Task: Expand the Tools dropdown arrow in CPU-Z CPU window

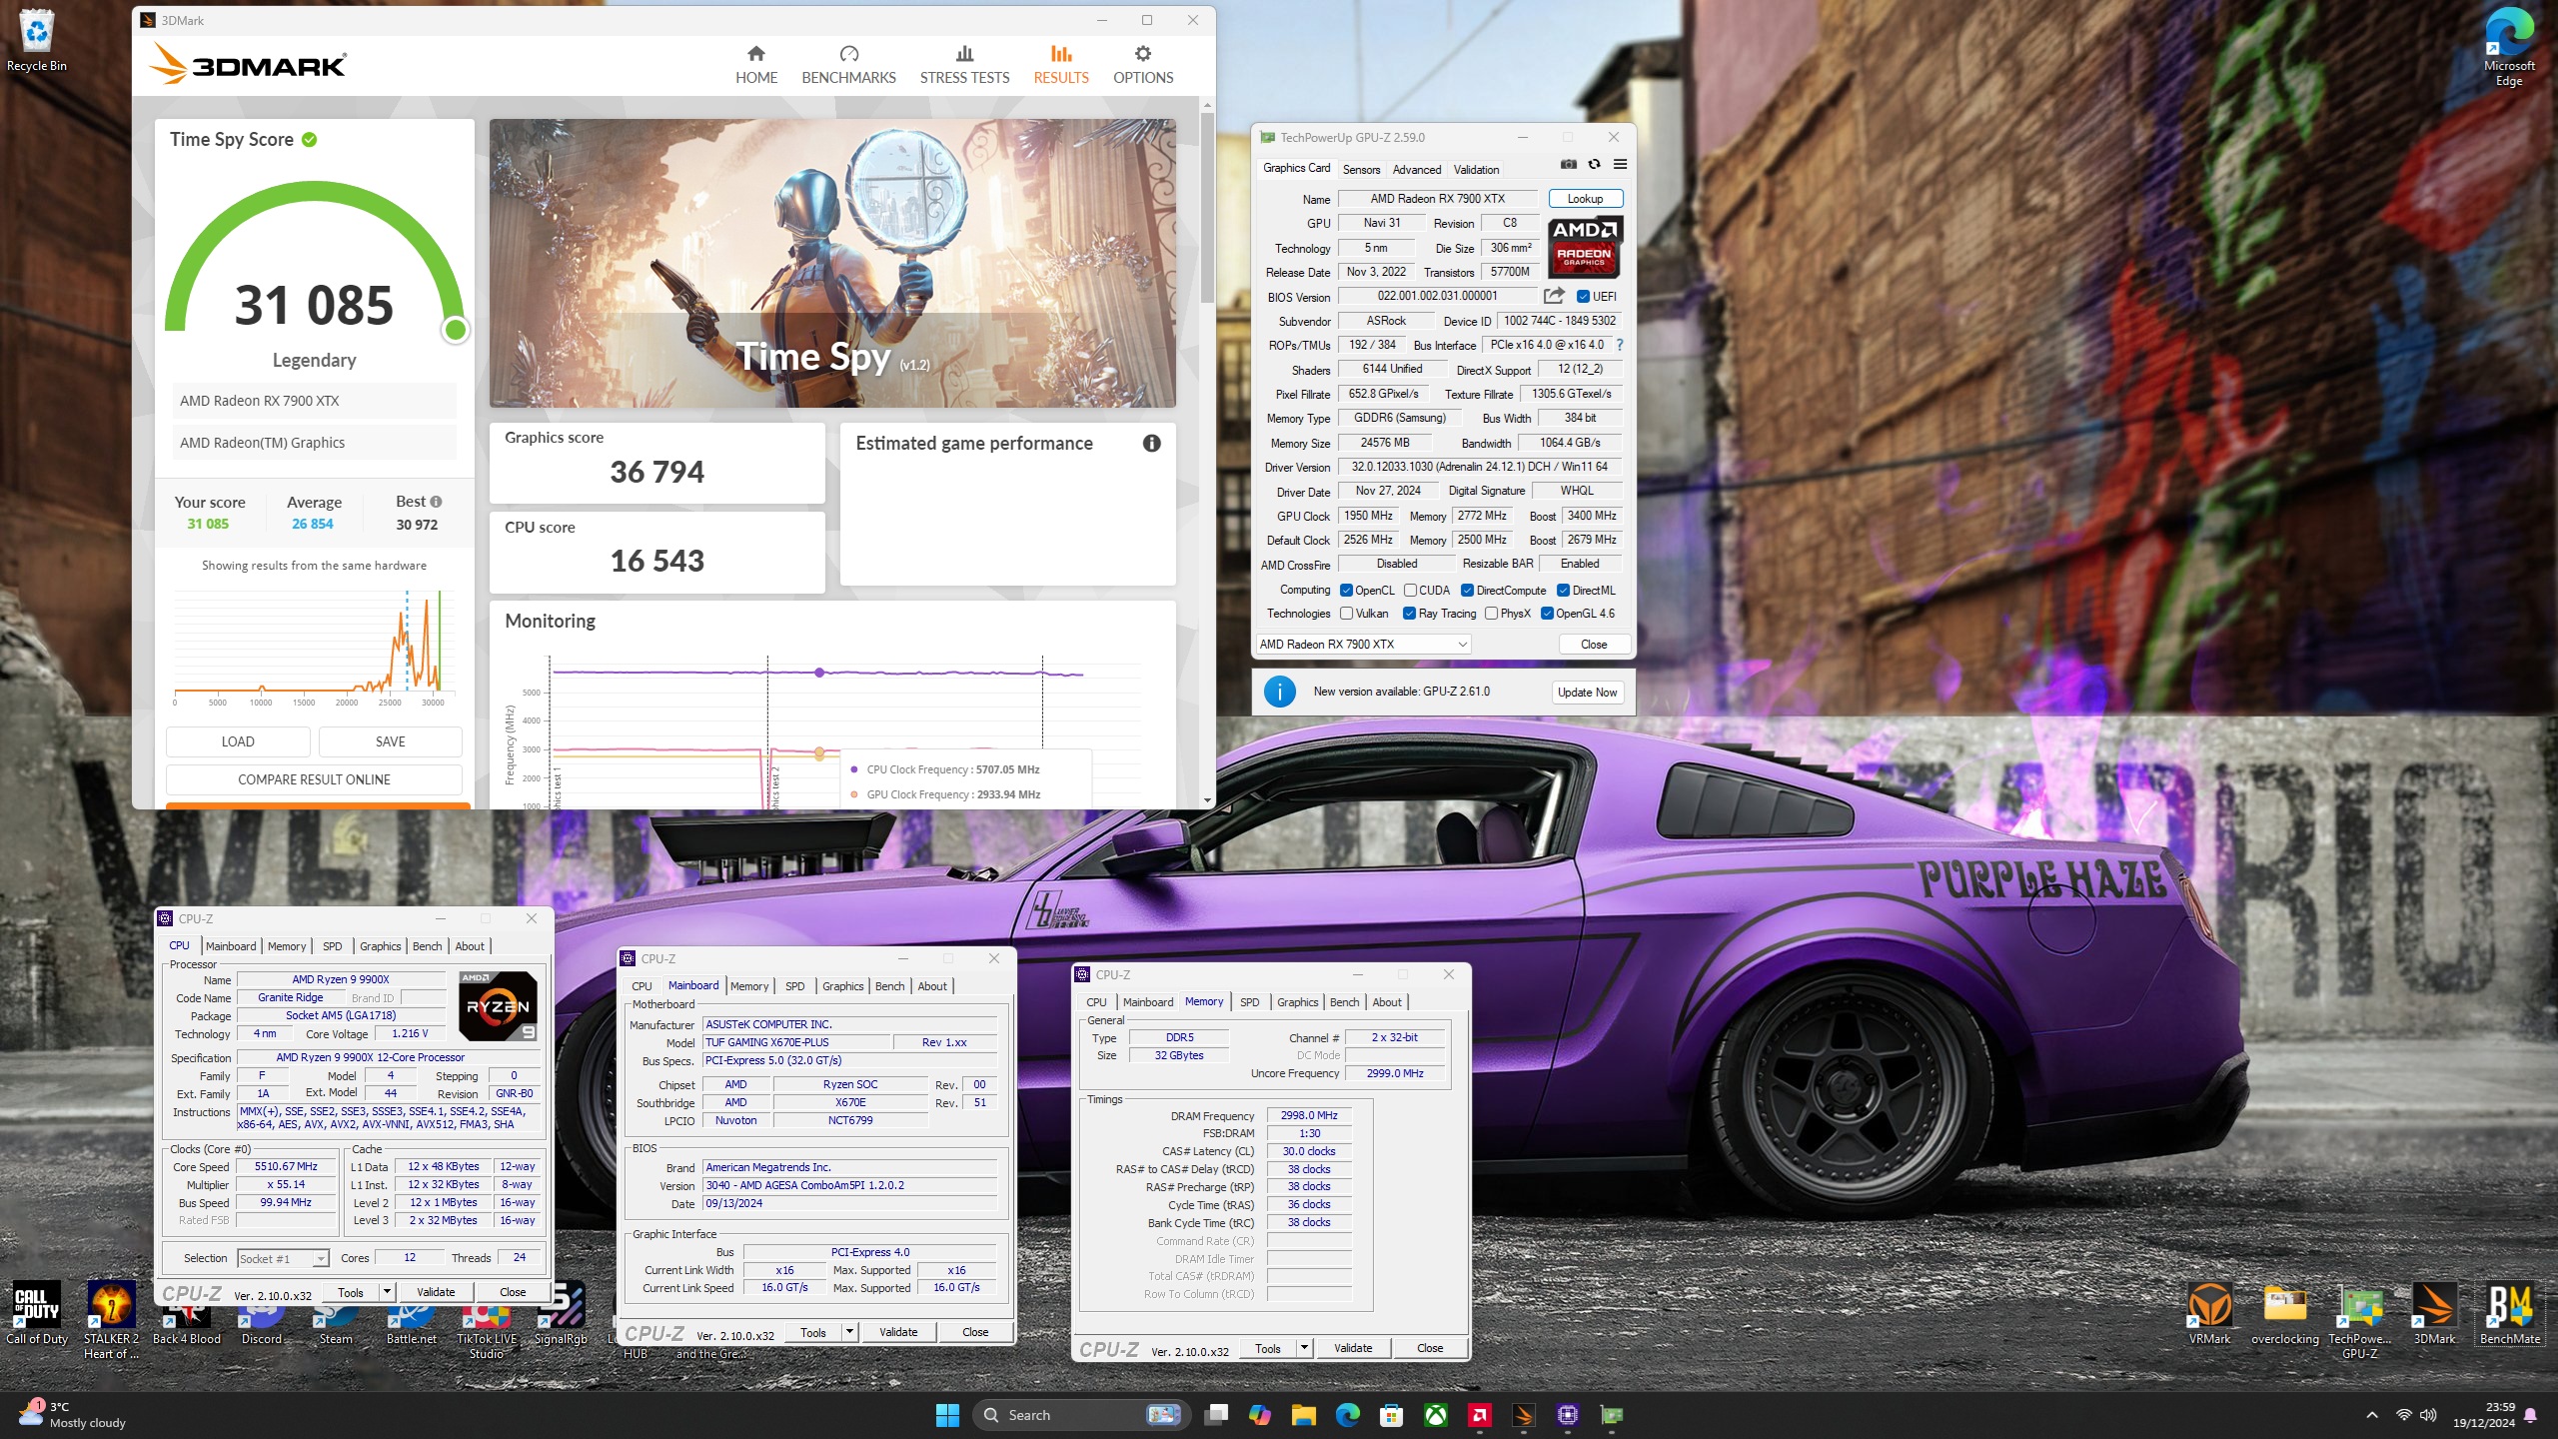Action: 387,1292
